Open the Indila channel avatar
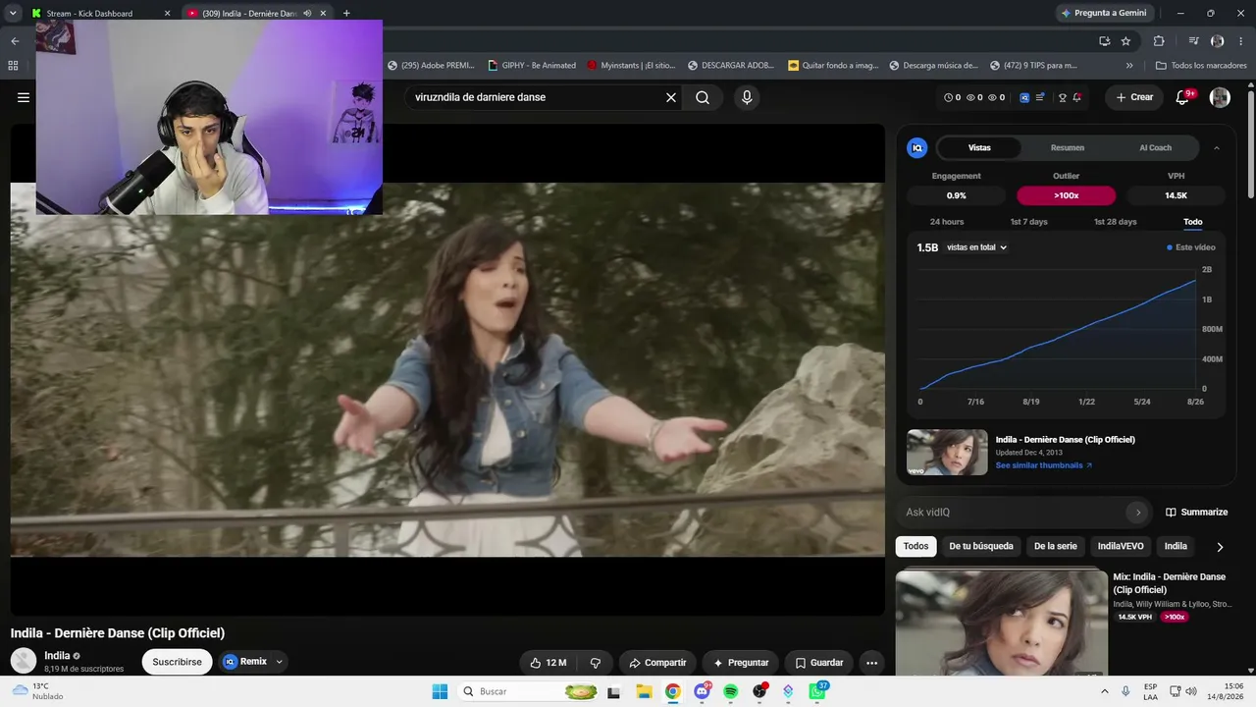 24,661
